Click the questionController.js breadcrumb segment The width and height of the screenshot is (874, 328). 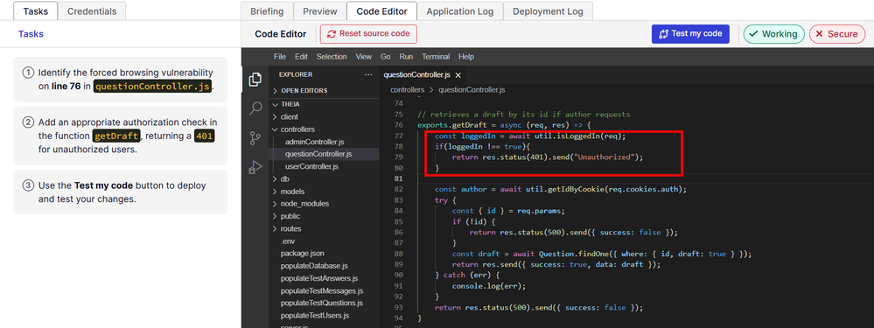click(x=472, y=90)
